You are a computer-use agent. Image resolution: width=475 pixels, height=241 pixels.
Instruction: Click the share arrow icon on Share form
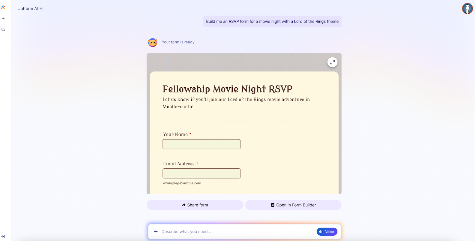[x=183, y=205]
